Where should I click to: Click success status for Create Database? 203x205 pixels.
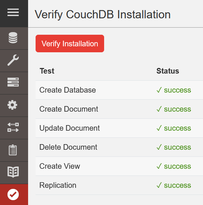click(x=174, y=90)
